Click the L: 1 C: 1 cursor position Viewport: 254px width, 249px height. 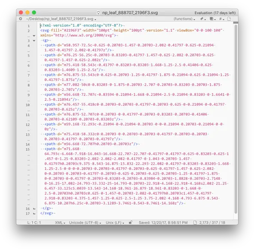pyautogui.click(x=34, y=223)
